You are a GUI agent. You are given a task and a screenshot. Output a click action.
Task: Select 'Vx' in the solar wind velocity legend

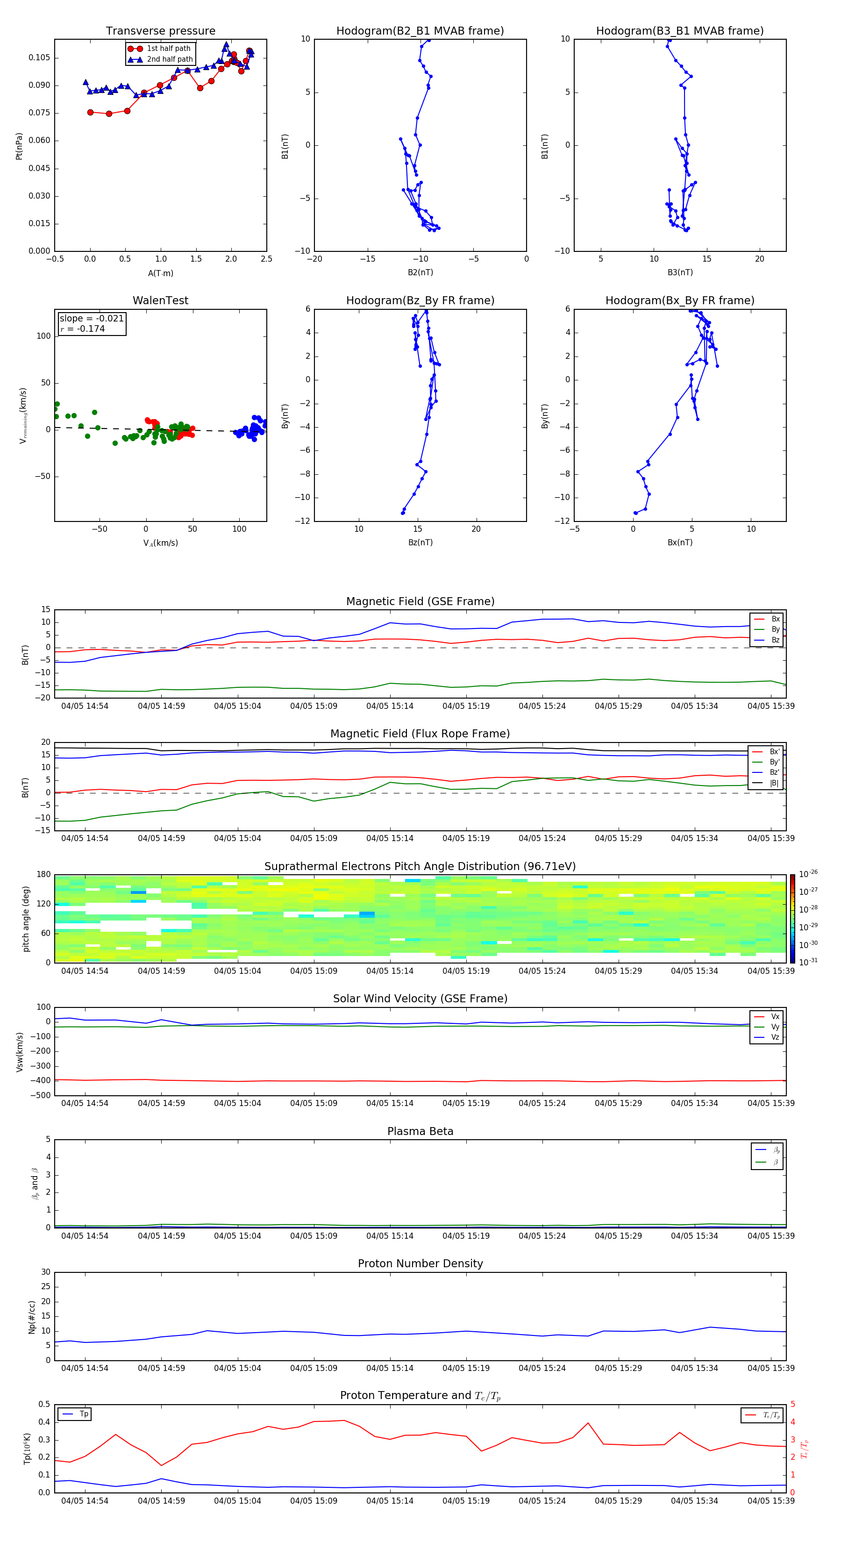pos(767,1016)
